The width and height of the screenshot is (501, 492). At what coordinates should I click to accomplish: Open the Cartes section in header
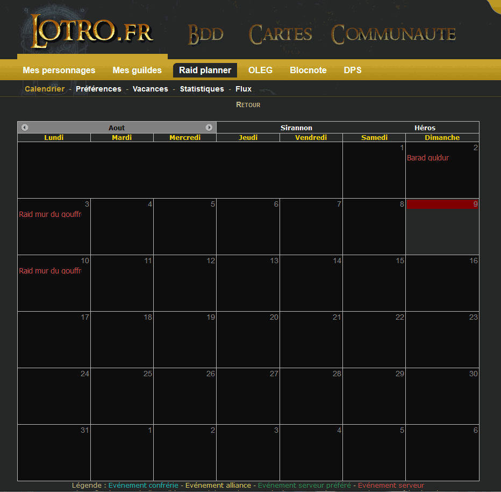click(280, 34)
